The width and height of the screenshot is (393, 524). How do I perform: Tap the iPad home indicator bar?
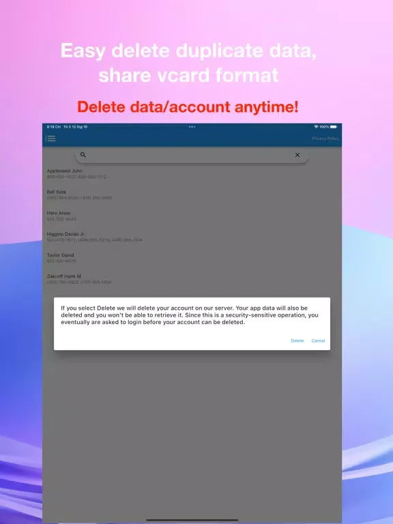[x=192, y=520]
